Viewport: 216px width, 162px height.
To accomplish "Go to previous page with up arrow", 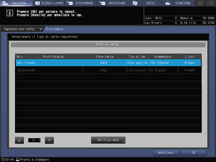I will [x=19, y=140].
